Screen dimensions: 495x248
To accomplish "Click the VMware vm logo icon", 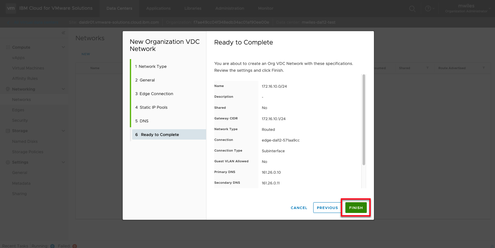I will 11,8.
